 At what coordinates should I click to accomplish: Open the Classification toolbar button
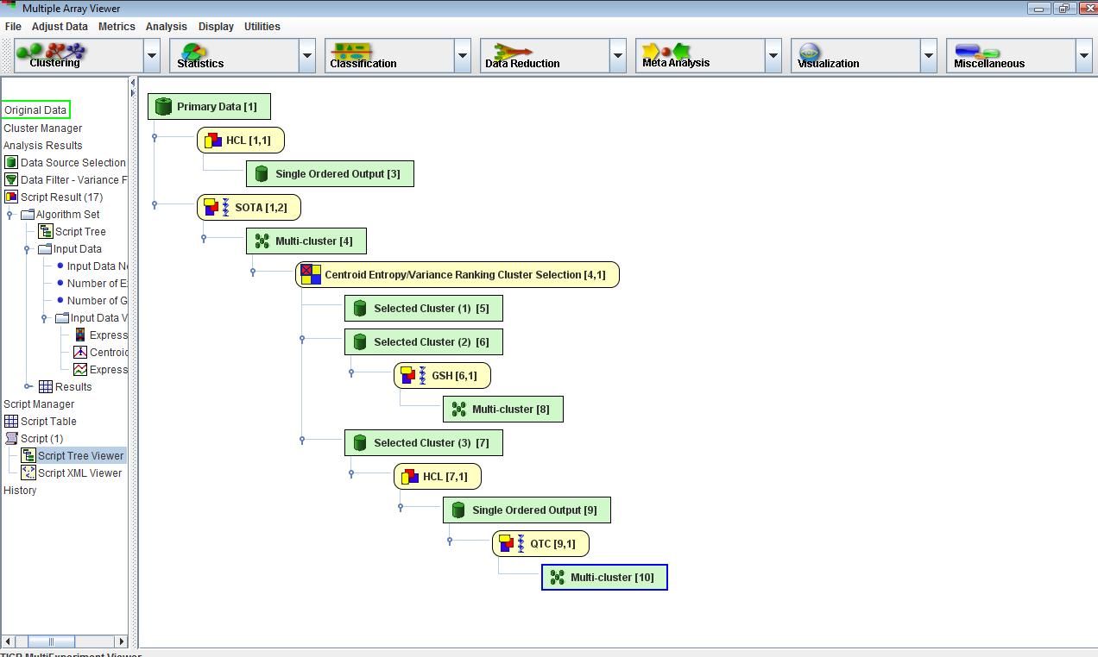pyautogui.click(x=363, y=56)
